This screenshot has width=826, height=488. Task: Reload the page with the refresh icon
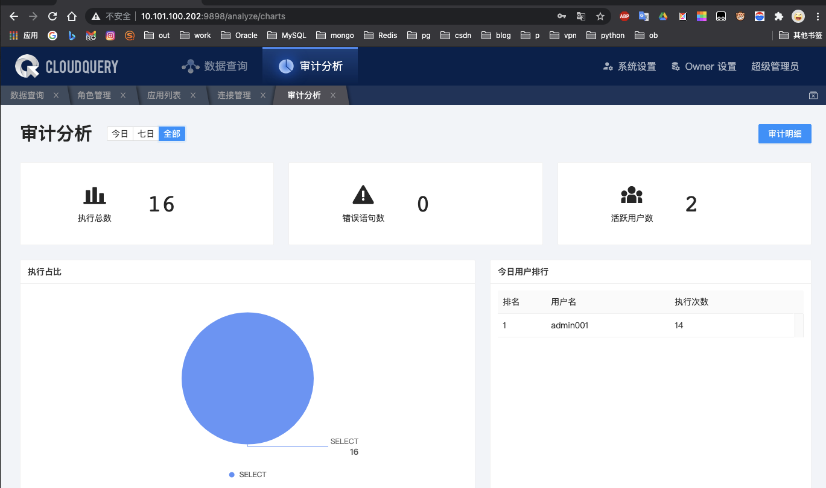(52, 16)
